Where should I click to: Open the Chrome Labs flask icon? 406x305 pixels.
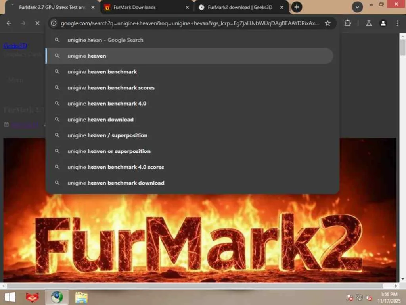click(369, 23)
